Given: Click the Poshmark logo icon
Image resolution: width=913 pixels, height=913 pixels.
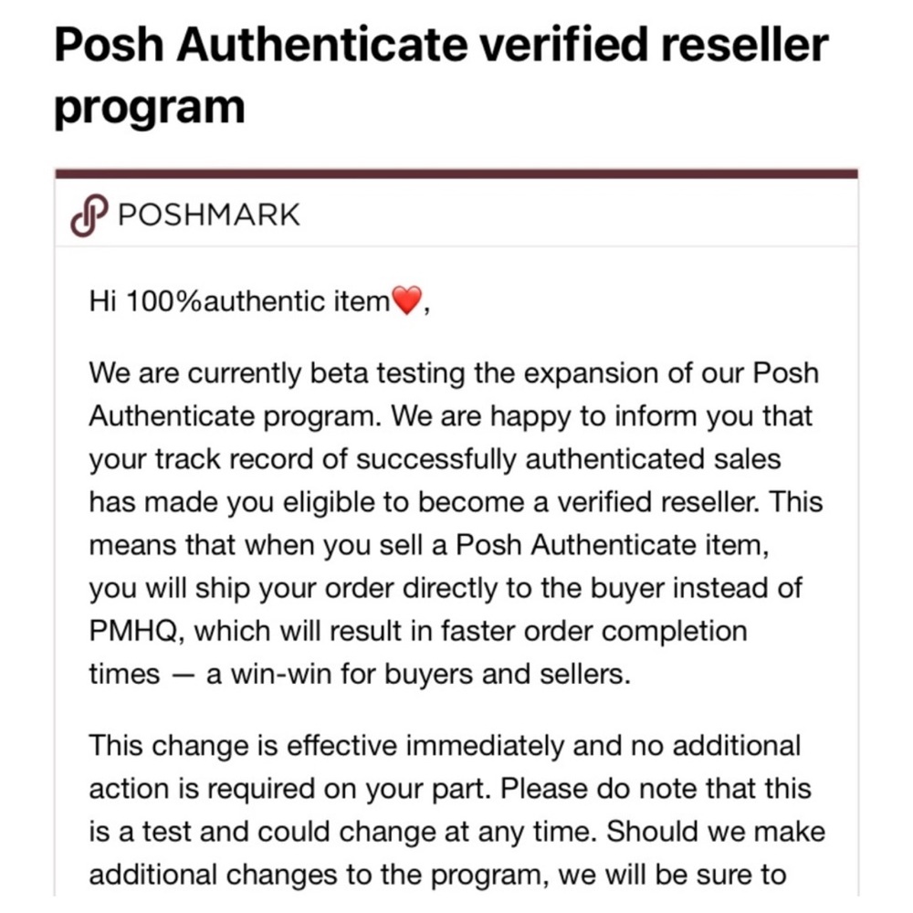Looking at the screenshot, I should coord(87,215).
